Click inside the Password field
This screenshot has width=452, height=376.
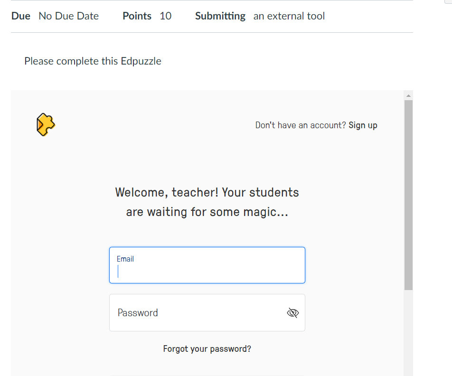point(199,312)
